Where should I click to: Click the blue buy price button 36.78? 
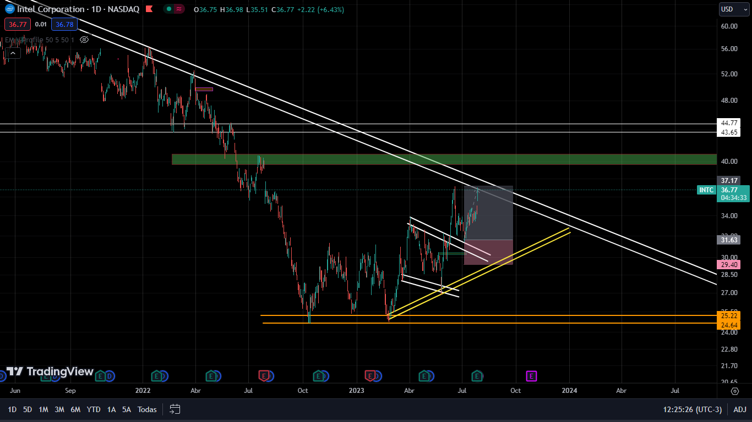pos(64,24)
